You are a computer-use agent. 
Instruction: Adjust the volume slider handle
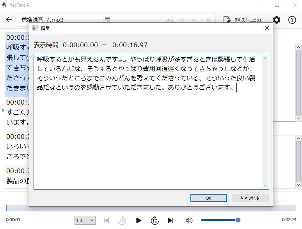[x=238, y=220]
